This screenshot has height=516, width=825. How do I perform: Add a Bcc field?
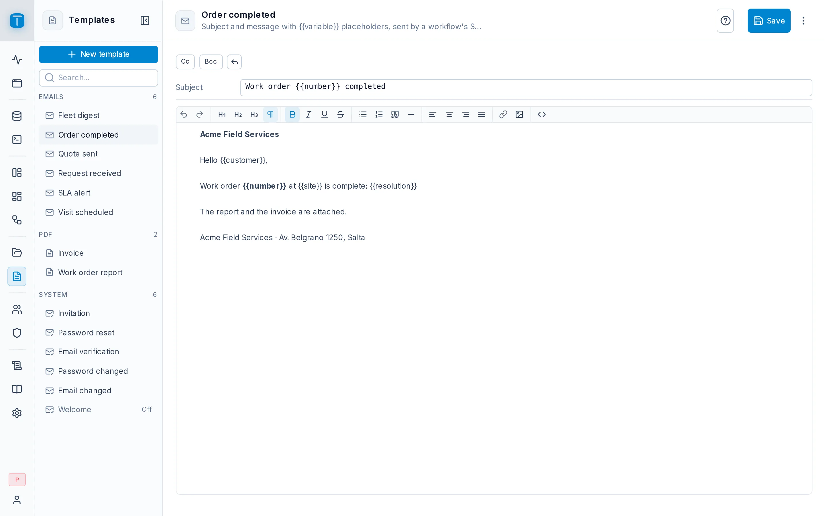coord(211,62)
